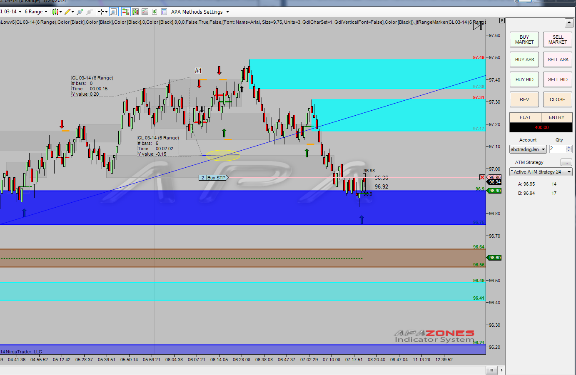Expand the drawing tools dropdown arrow
The height and width of the screenshot is (375, 576).
click(x=73, y=12)
